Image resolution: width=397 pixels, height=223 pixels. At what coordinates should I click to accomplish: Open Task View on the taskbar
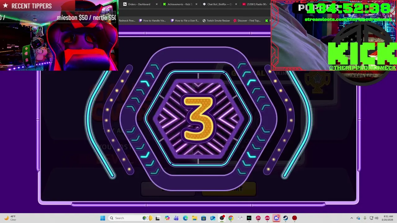click(x=158, y=218)
